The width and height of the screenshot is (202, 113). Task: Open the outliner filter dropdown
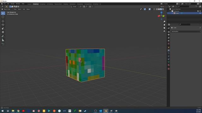(196, 6)
